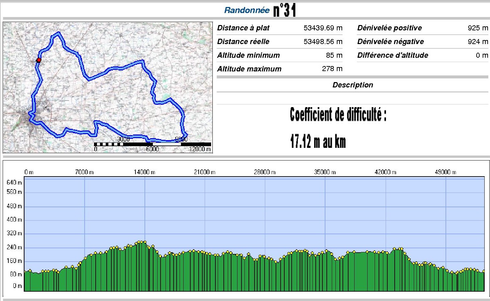This screenshot has height=301, width=490.
Task: Click the '400 m' altitude axis label
Action: [14, 220]
